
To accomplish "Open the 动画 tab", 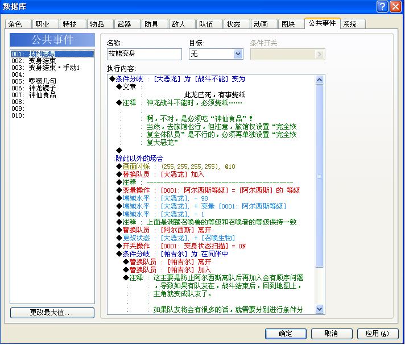I will tap(265, 24).
